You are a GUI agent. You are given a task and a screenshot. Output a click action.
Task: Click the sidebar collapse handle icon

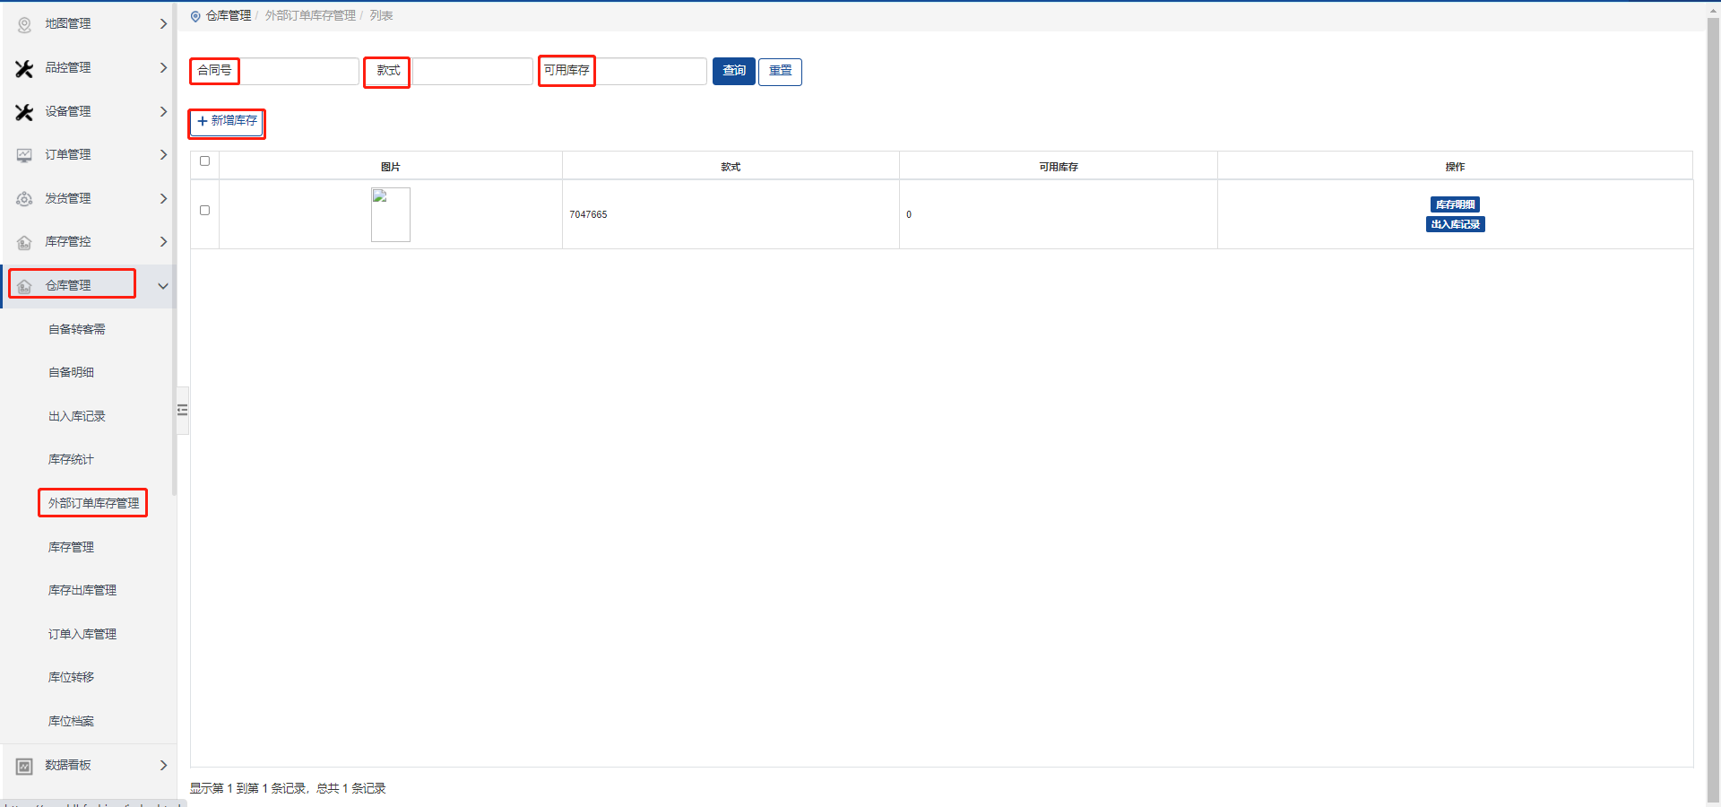(x=183, y=410)
